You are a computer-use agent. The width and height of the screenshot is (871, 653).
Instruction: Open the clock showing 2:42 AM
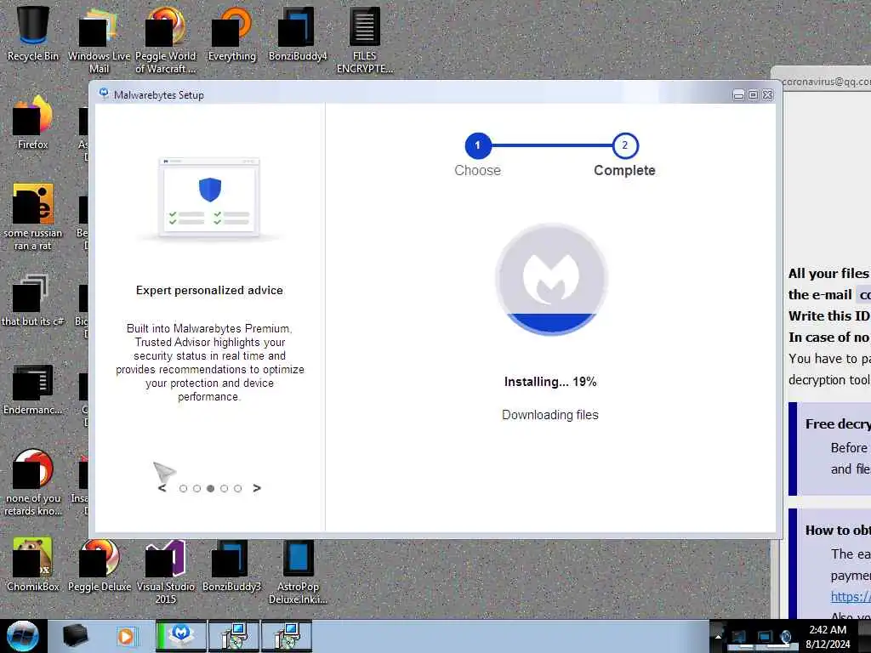point(828,636)
